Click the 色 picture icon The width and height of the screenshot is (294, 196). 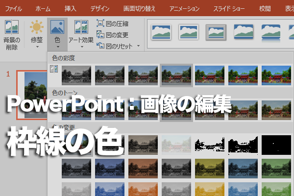[57, 27]
